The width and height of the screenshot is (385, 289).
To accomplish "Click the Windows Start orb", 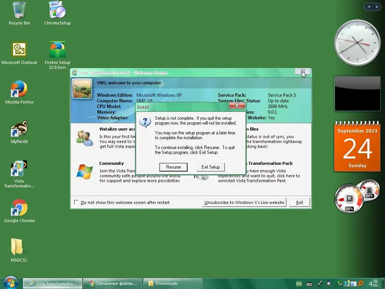I will (x=10, y=283).
